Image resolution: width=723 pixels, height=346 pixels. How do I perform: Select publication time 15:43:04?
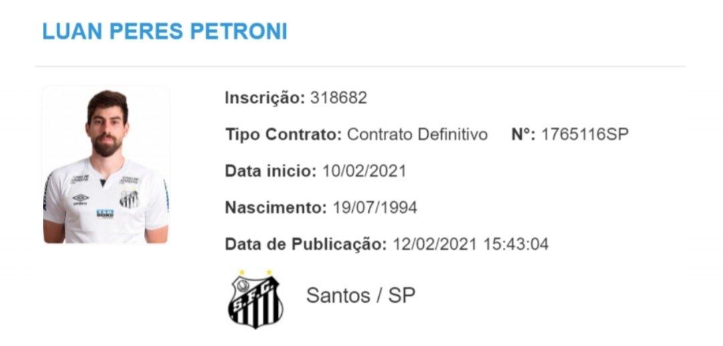pyautogui.click(x=515, y=244)
